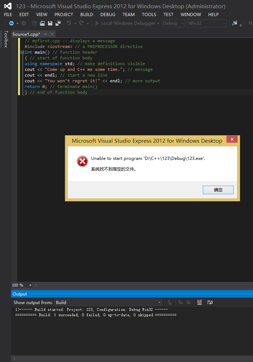Click the green Start debugging play icon
Screen dimensions: 253x362
(97, 23)
